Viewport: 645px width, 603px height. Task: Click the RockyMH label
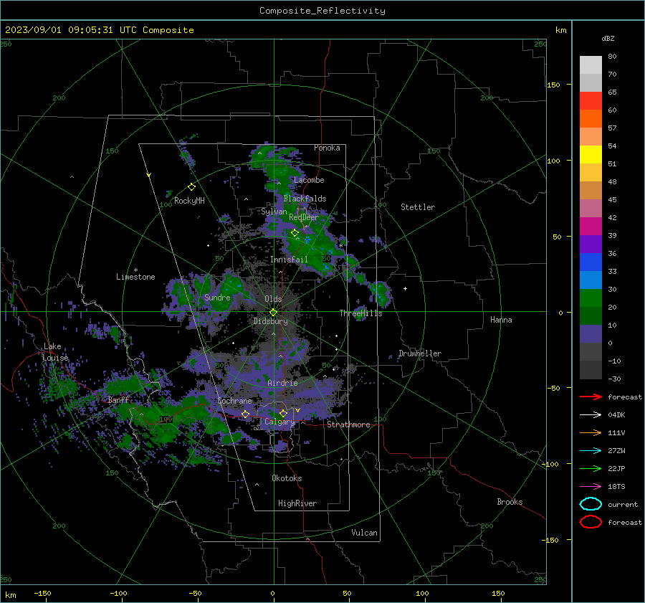coord(189,201)
